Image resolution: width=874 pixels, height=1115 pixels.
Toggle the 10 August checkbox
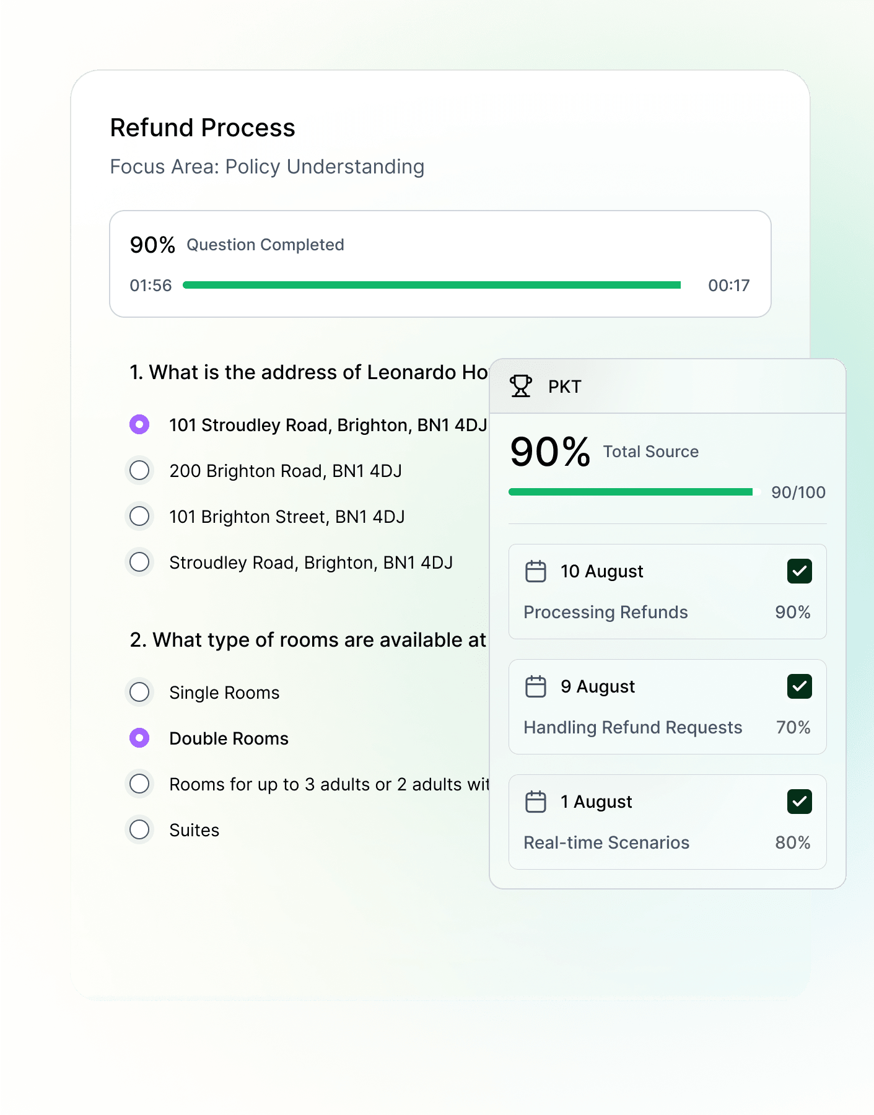799,571
